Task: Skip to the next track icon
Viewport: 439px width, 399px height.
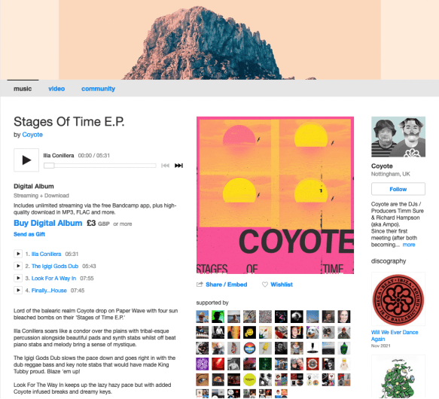Action: 178,166
